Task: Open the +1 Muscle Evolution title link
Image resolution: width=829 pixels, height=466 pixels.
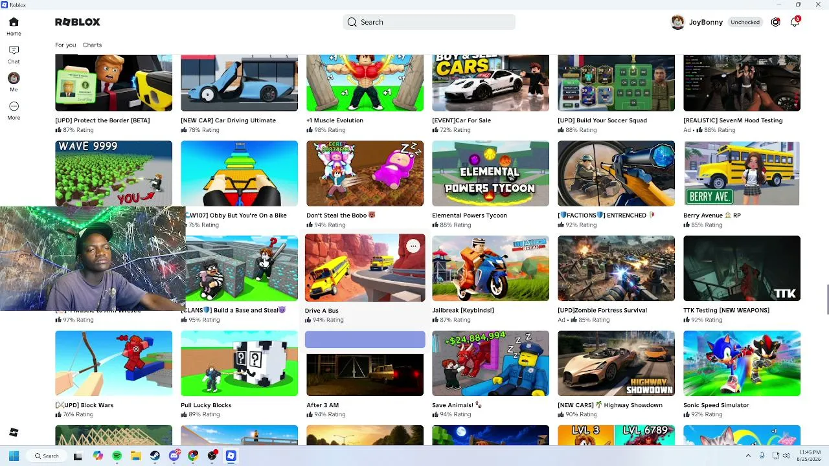Action: [x=335, y=120]
